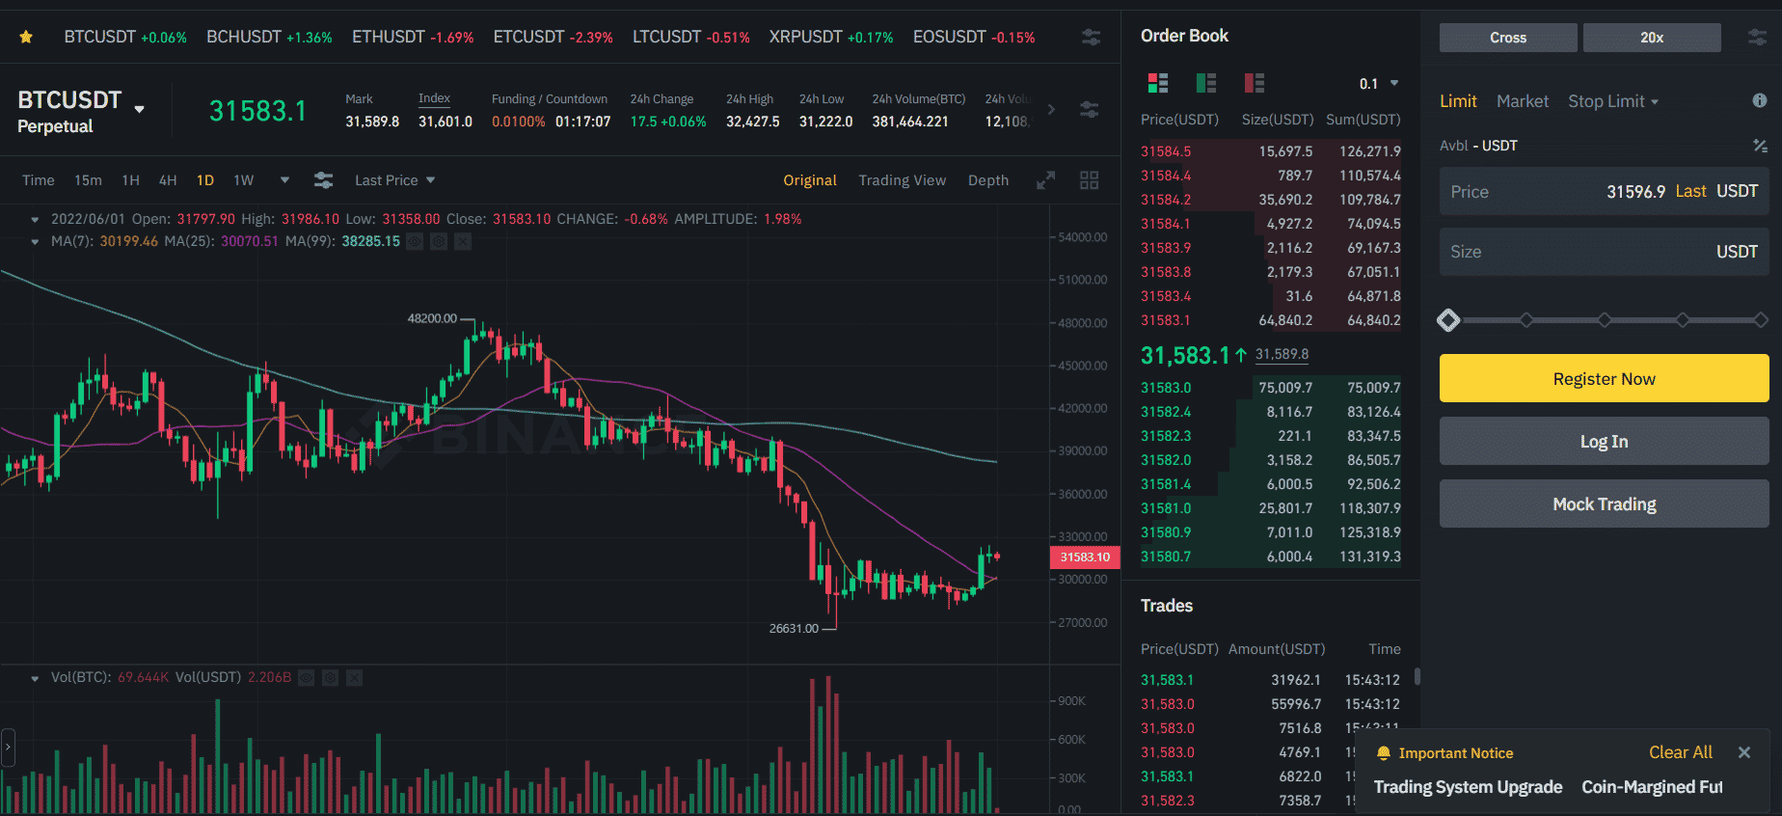Show only sell orders in order book

[1254, 83]
